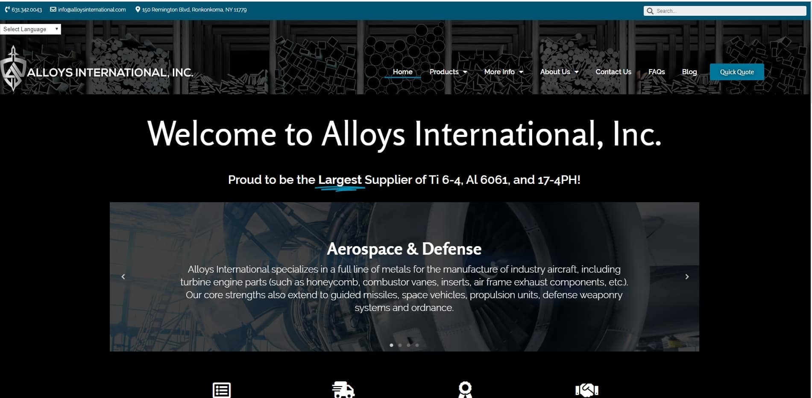Open the Products nav item
The width and height of the screenshot is (812, 398).
[x=444, y=72]
